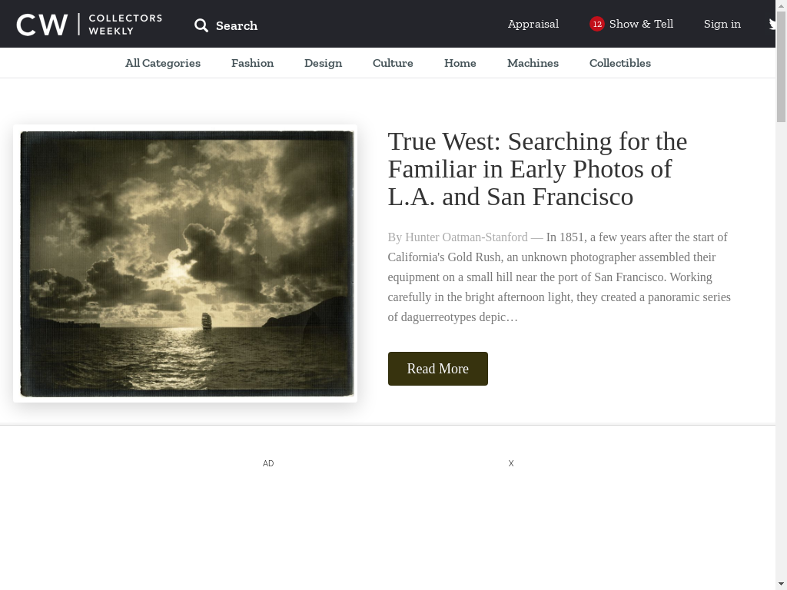
Task: Click Sign in
Action: click(x=722, y=24)
